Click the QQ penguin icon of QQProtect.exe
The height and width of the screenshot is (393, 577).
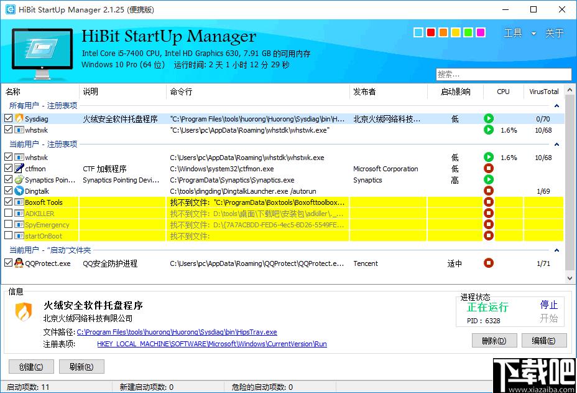click(19, 263)
